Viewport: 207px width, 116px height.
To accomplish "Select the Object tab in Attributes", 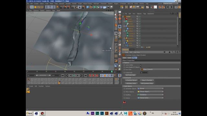I will click(135, 58).
